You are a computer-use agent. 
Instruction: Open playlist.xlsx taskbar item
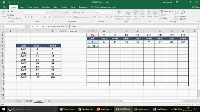point(142,109)
